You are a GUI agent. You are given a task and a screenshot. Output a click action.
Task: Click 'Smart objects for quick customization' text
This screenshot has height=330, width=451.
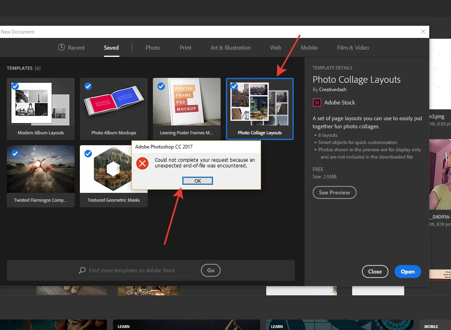(x=357, y=142)
